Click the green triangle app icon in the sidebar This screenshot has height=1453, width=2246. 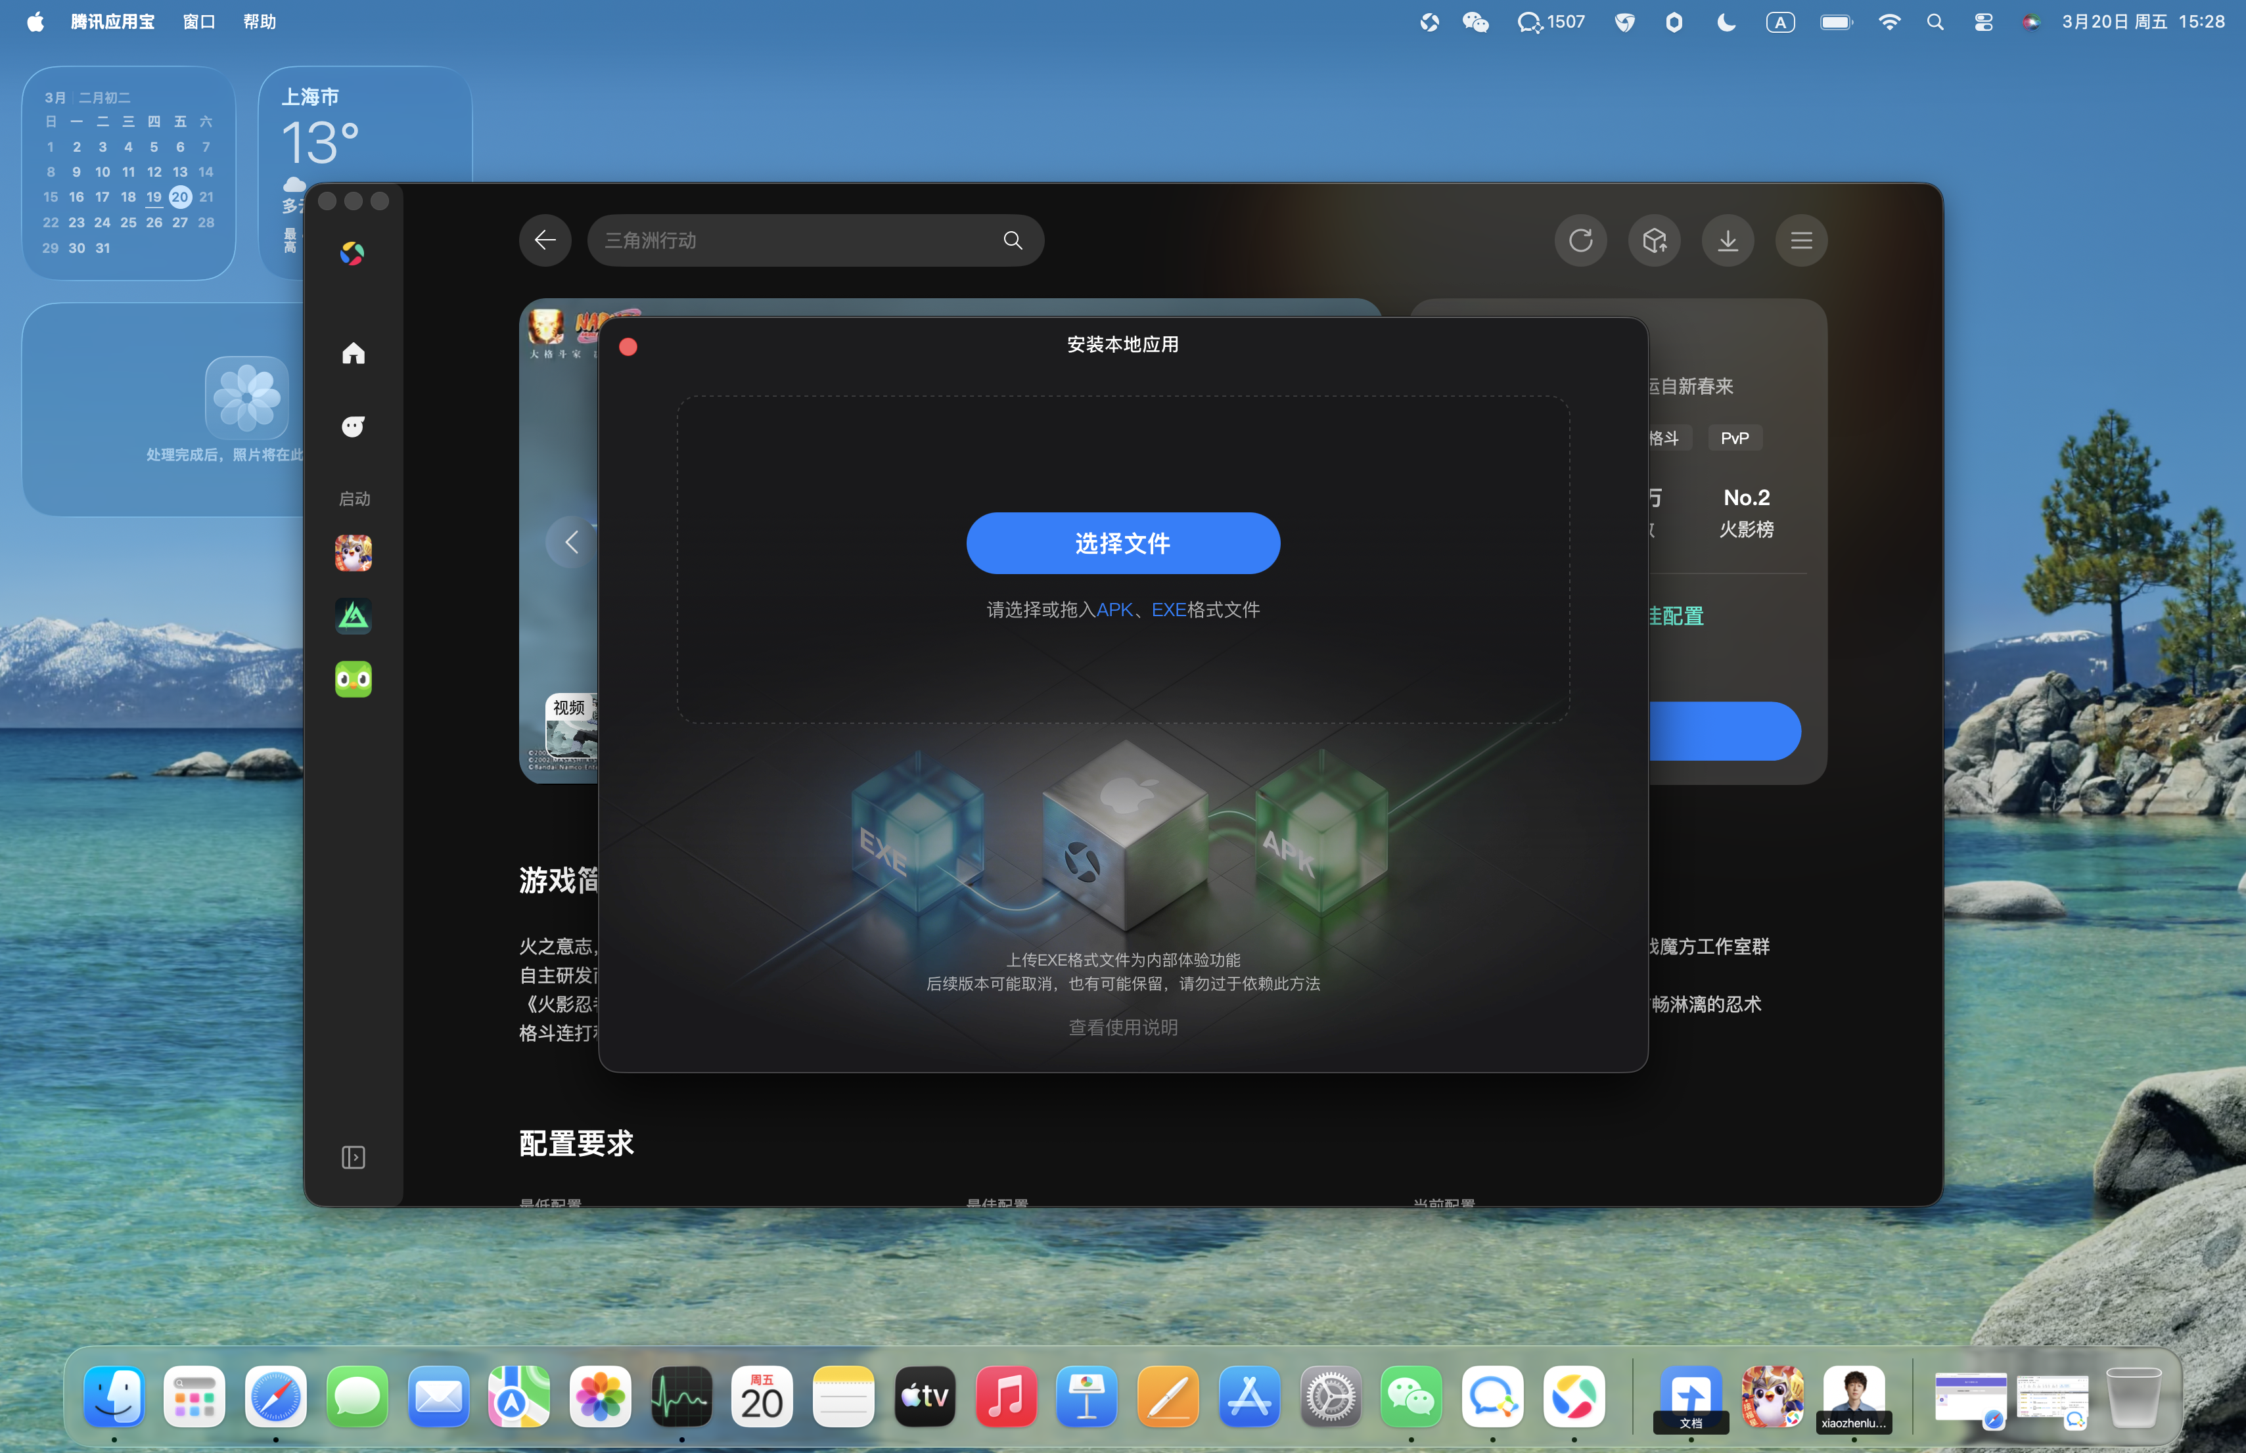353,616
